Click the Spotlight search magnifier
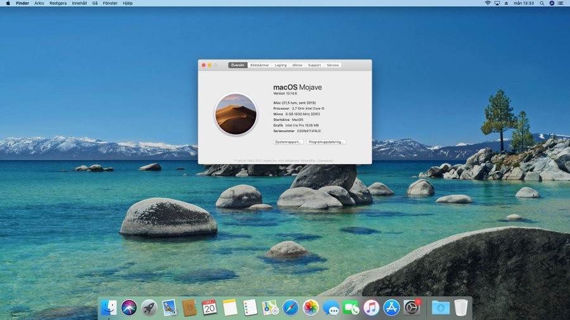The width and height of the screenshot is (570, 320). point(542,3)
